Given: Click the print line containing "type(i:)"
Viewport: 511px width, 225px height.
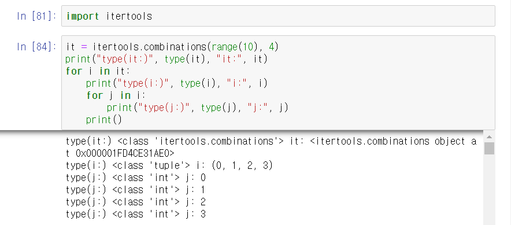Looking at the screenshot, I should (x=177, y=83).
